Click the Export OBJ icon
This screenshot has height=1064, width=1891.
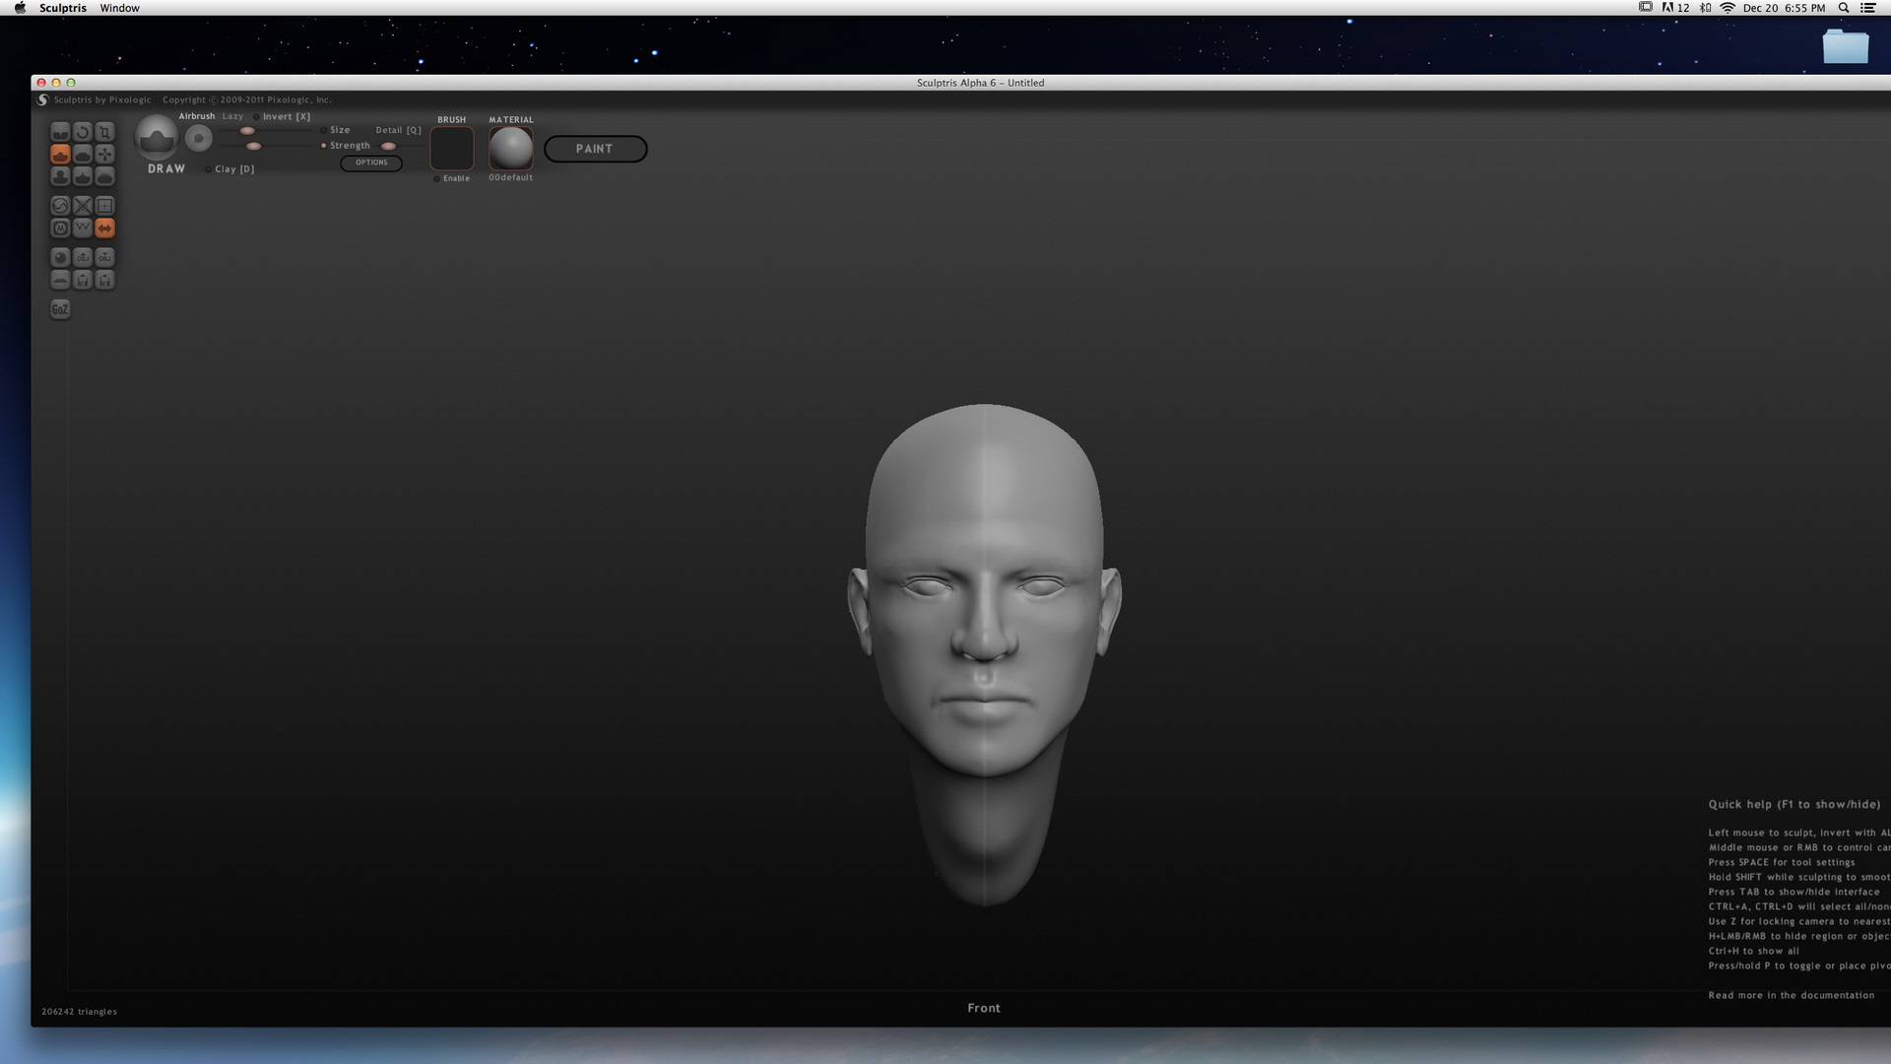point(104,257)
